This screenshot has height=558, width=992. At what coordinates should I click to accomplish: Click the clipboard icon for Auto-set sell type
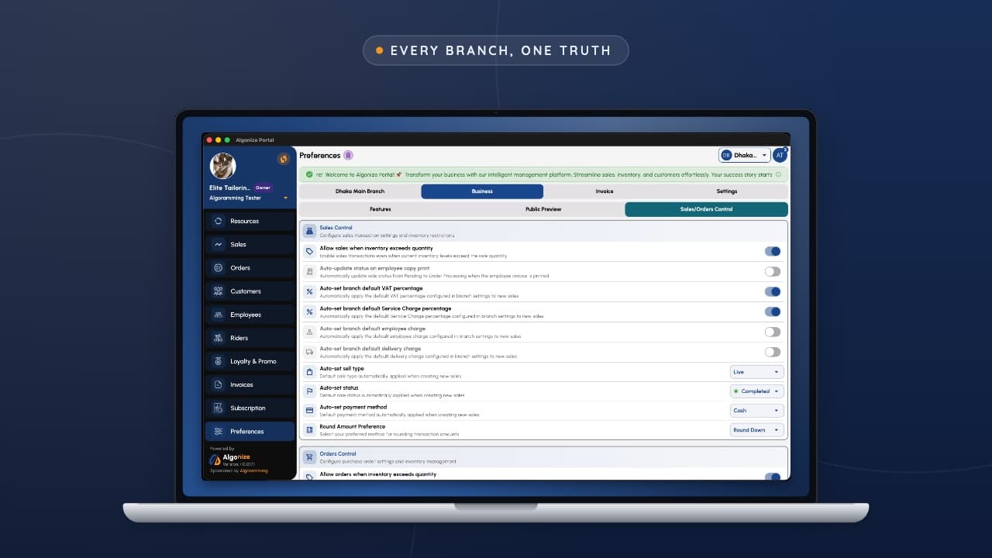point(310,372)
